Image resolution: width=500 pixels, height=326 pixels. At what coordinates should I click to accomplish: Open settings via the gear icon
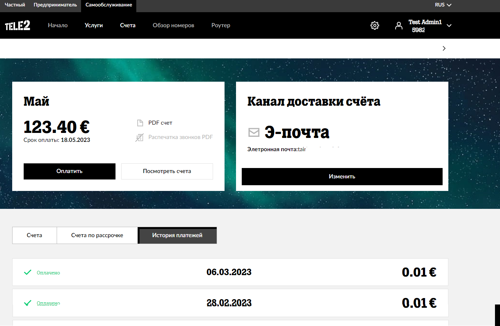click(x=375, y=25)
